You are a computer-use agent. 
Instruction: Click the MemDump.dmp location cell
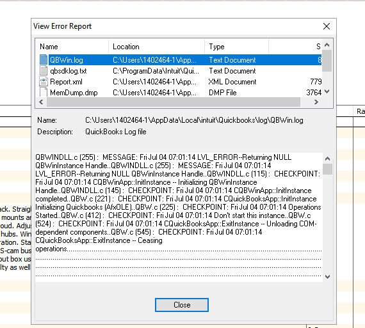coord(154,93)
